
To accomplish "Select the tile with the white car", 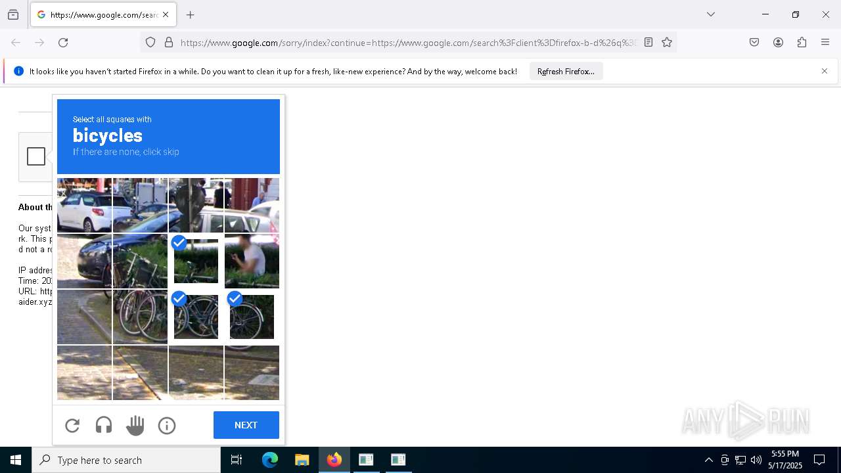I will coord(84,205).
